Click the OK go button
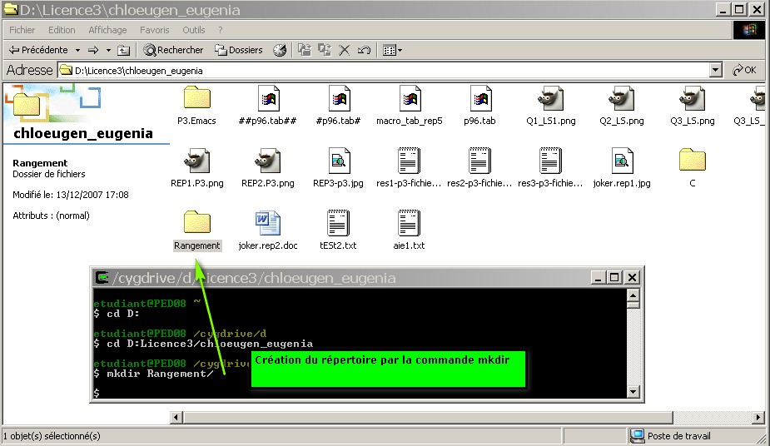Screen dimensions: 770x446 point(744,70)
